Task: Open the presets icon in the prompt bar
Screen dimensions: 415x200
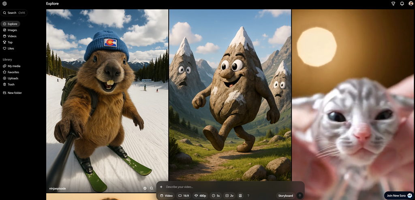Action: coord(240,196)
